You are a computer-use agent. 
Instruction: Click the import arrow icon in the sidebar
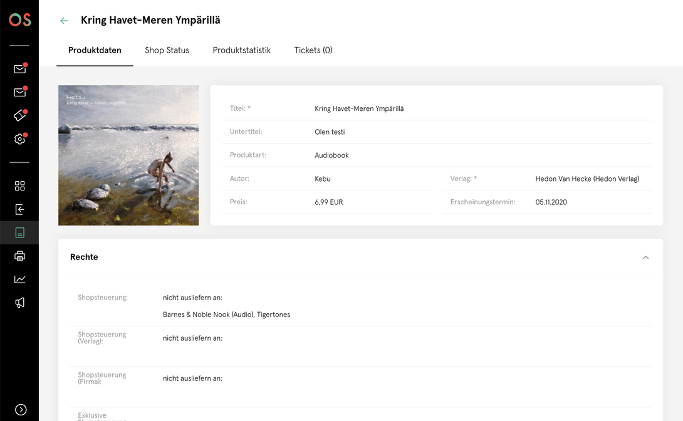point(20,209)
